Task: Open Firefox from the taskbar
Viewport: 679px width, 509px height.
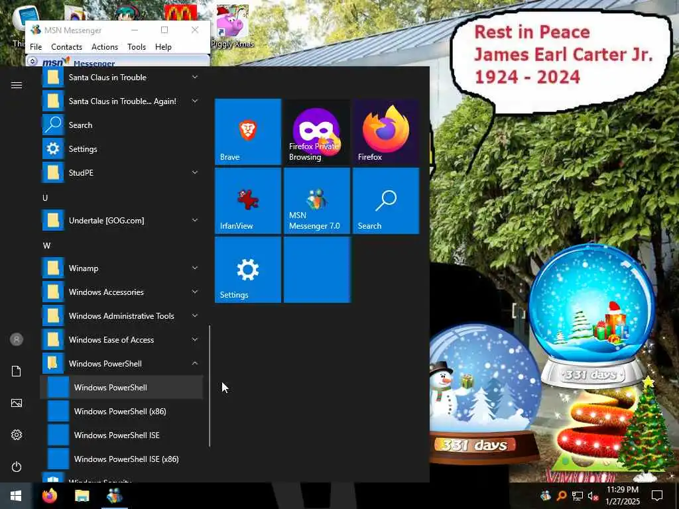Action: point(49,496)
